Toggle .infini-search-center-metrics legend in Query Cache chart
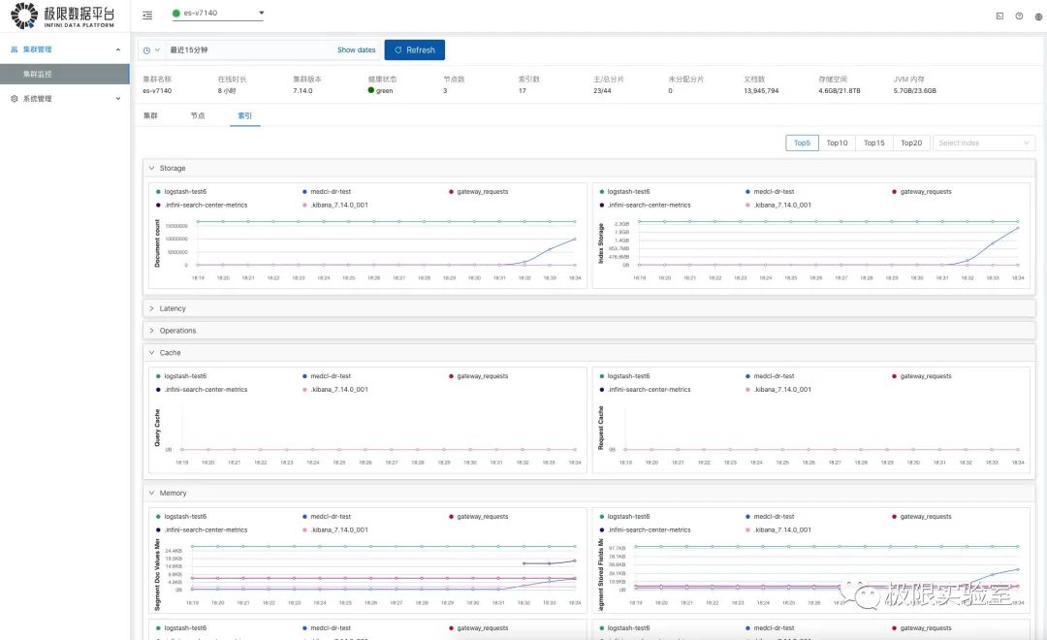1047x640 pixels. tap(202, 390)
